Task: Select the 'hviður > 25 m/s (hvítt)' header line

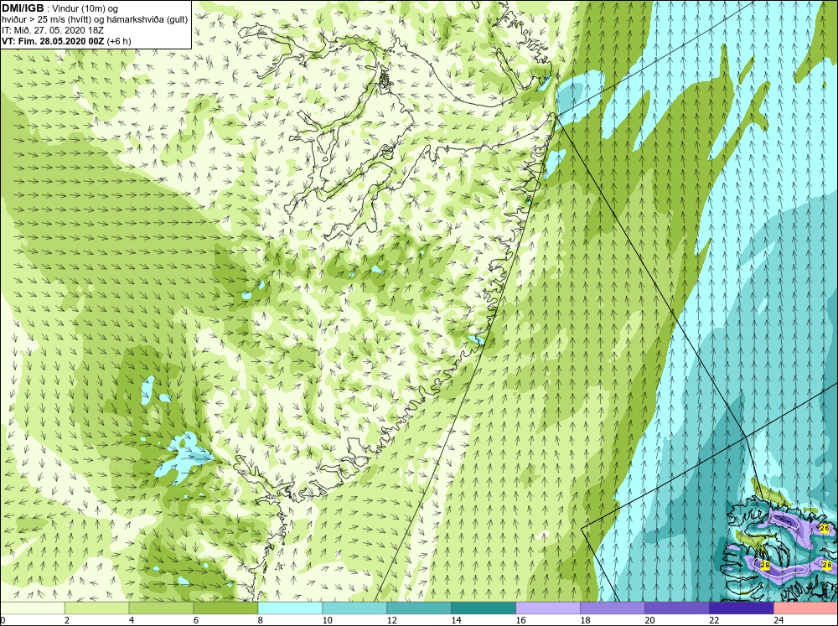Action: click(x=95, y=19)
